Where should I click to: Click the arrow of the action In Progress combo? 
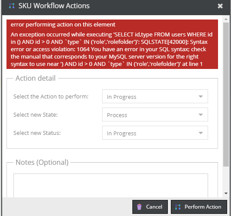pos(201,96)
